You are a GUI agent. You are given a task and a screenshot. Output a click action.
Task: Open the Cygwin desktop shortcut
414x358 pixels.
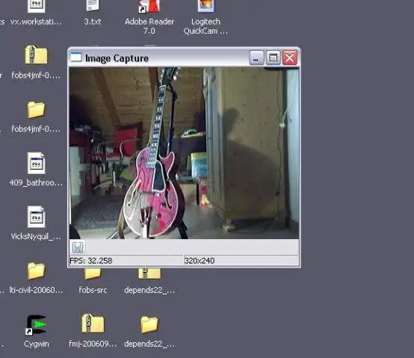point(36,325)
